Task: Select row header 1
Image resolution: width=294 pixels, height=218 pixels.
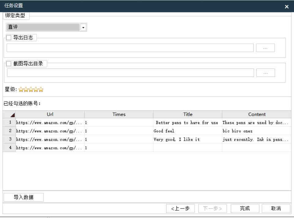Action: click(x=9, y=122)
